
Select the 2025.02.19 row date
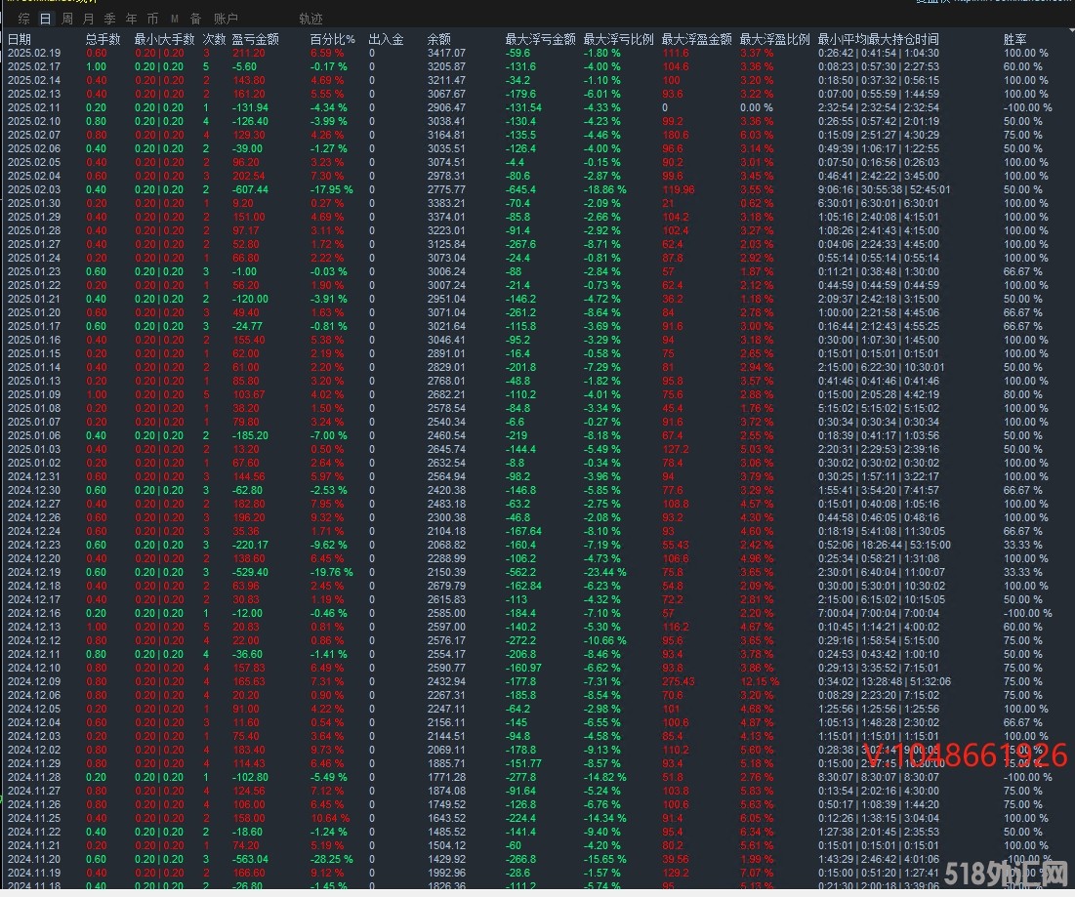[33, 53]
